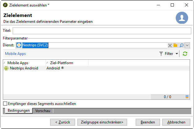Click the list options icon beside 0 / 0
The height and width of the screenshot is (129, 194).
click(x=187, y=97)
